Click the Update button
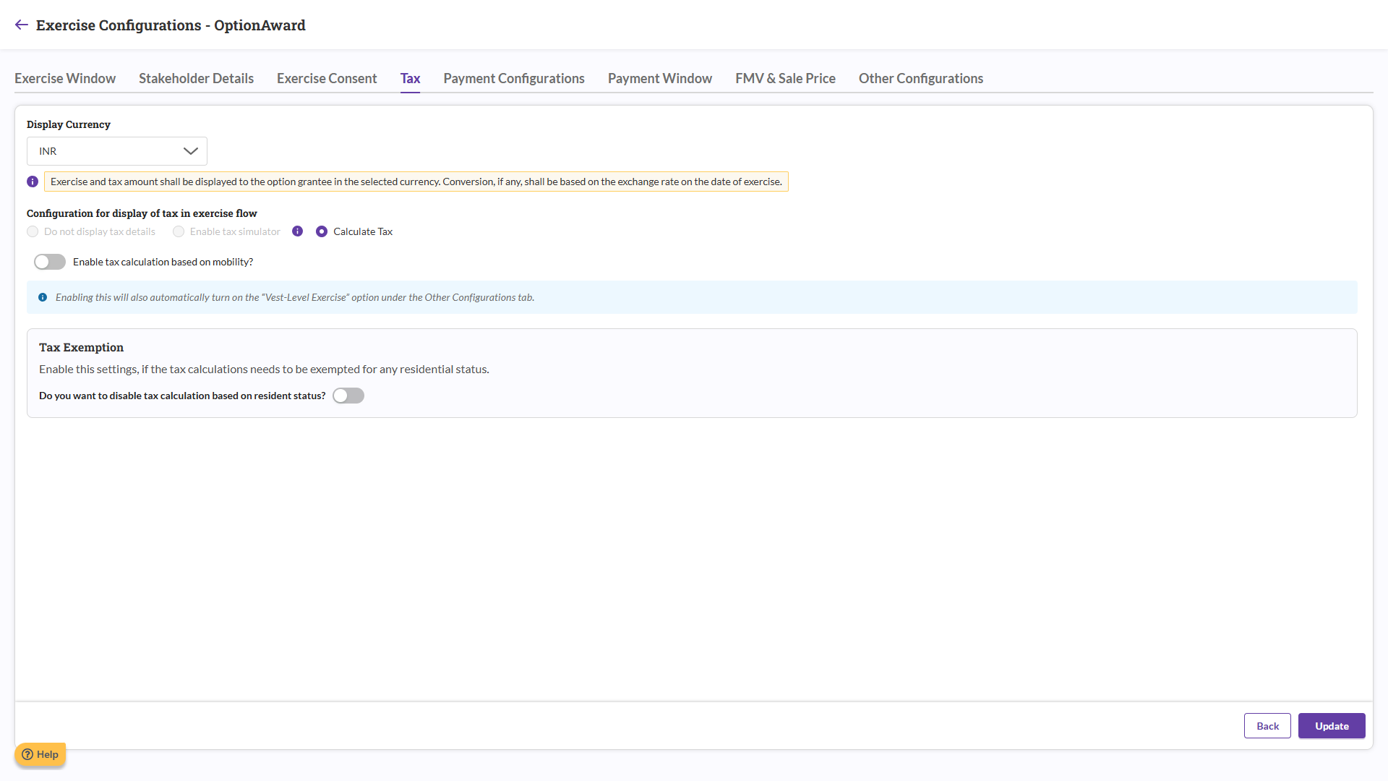The image size is (1388, 781). 1331,725
